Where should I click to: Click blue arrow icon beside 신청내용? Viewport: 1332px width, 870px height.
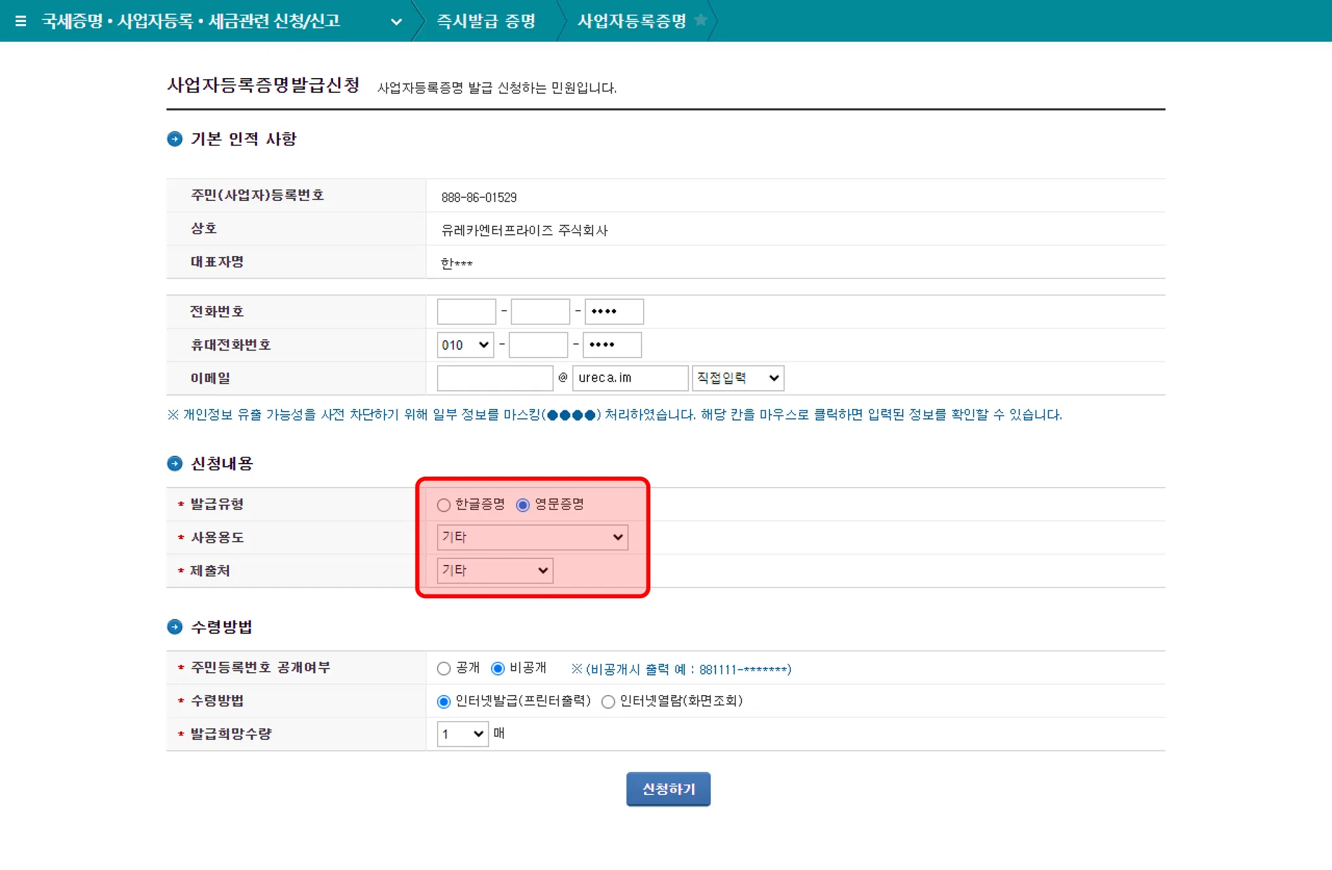pos(174,463)
